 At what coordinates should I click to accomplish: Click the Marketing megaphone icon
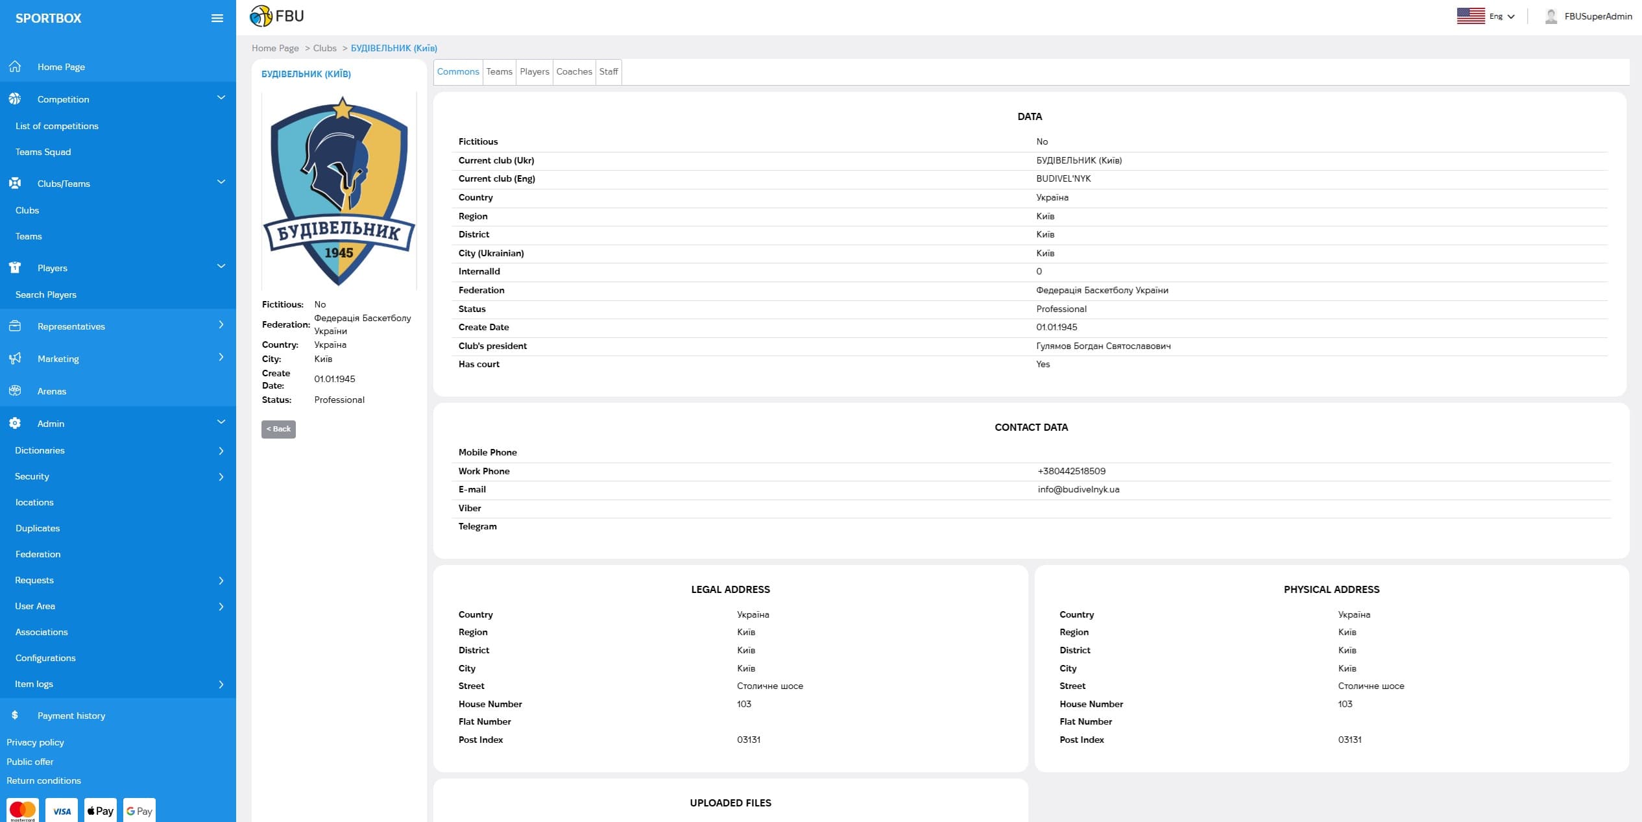click(x=15, y=358)
